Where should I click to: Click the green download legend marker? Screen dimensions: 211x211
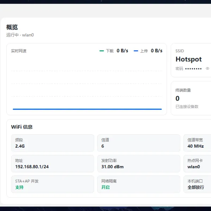[102, 51]
